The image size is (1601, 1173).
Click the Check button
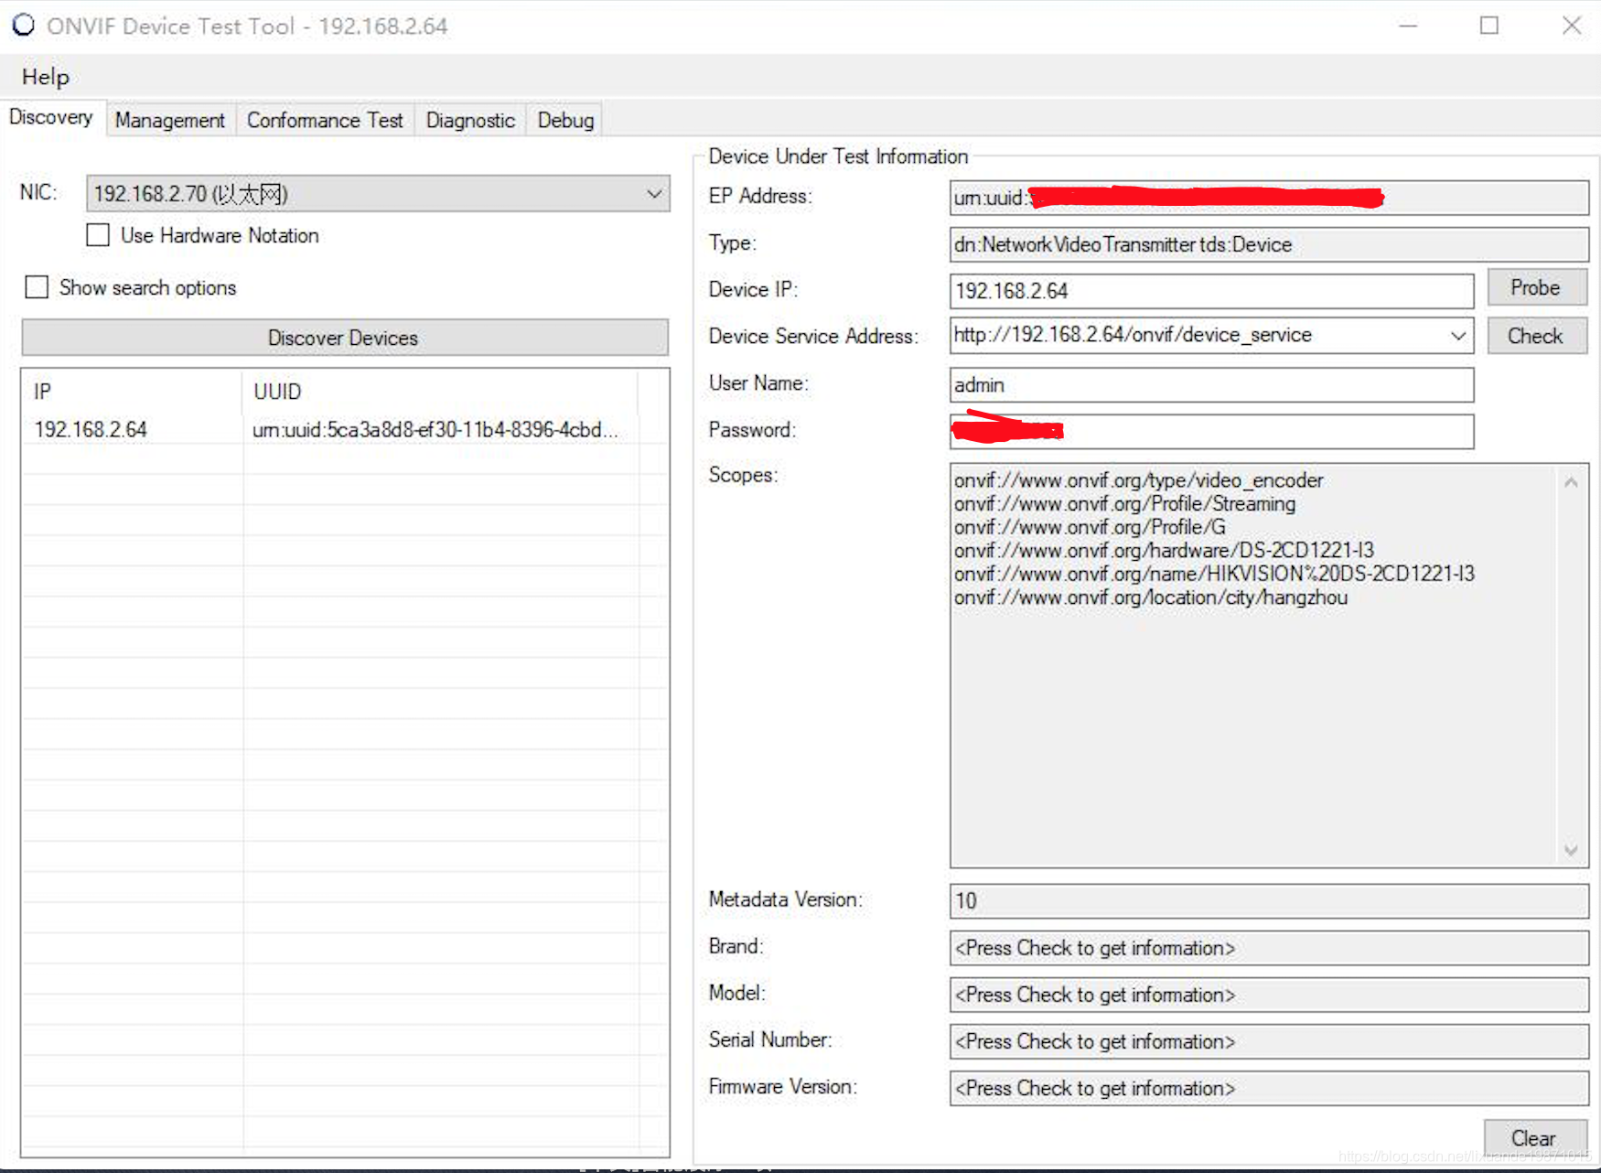point(1536,336)
